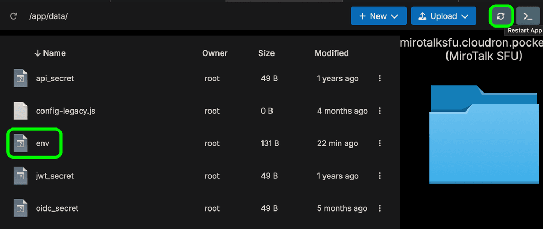Open the three-dot menu for config-legacy.js

(380, 111)
